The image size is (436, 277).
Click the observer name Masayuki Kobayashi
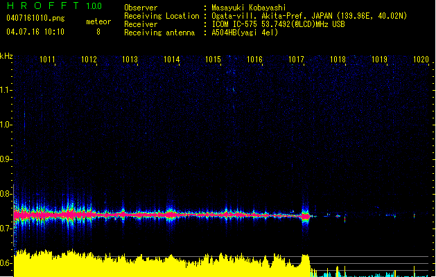(249, 8)
